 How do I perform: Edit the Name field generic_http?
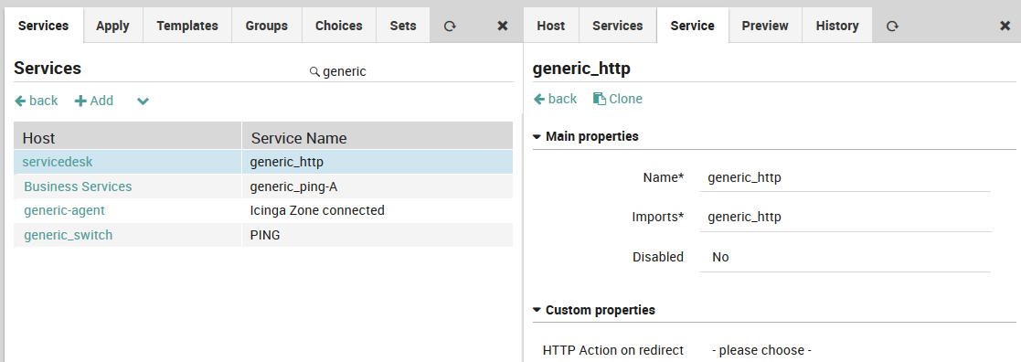coord(846,177)
